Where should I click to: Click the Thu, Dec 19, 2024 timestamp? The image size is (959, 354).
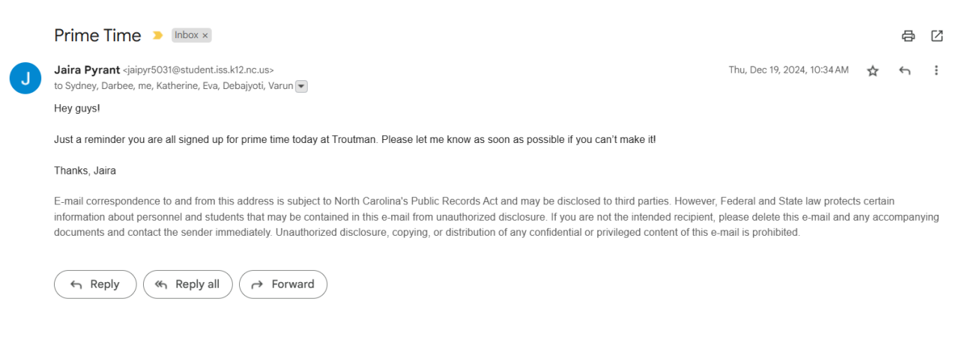pos(788,70)
